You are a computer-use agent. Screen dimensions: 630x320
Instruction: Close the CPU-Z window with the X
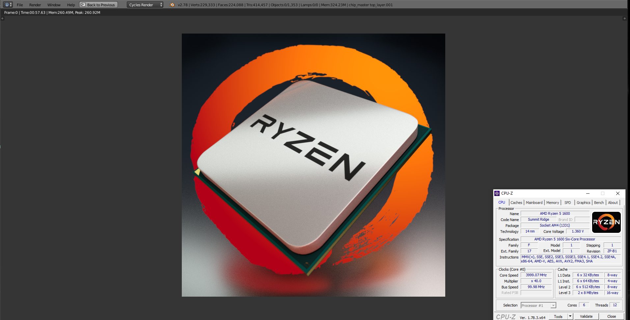tap(618, 193)
